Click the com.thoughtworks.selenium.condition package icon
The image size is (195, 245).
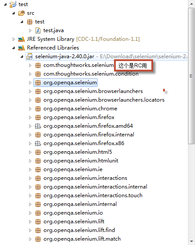point(38,74)
